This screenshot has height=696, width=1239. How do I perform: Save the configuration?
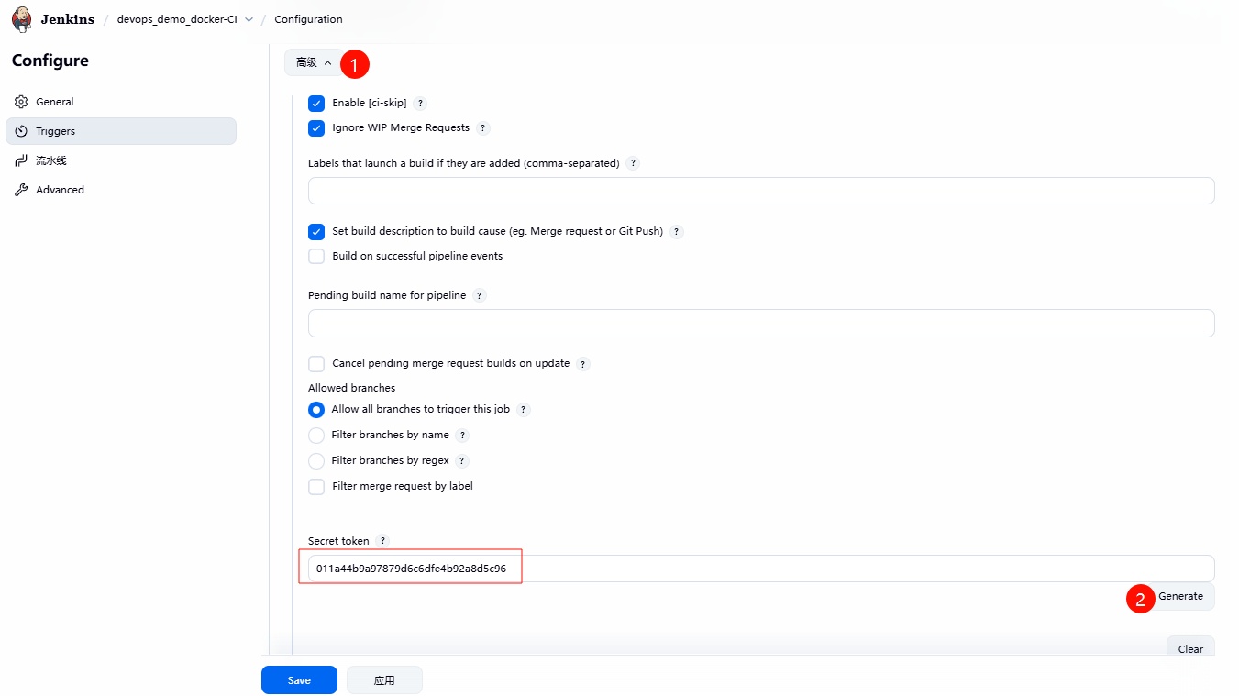(x=299, y=680)
